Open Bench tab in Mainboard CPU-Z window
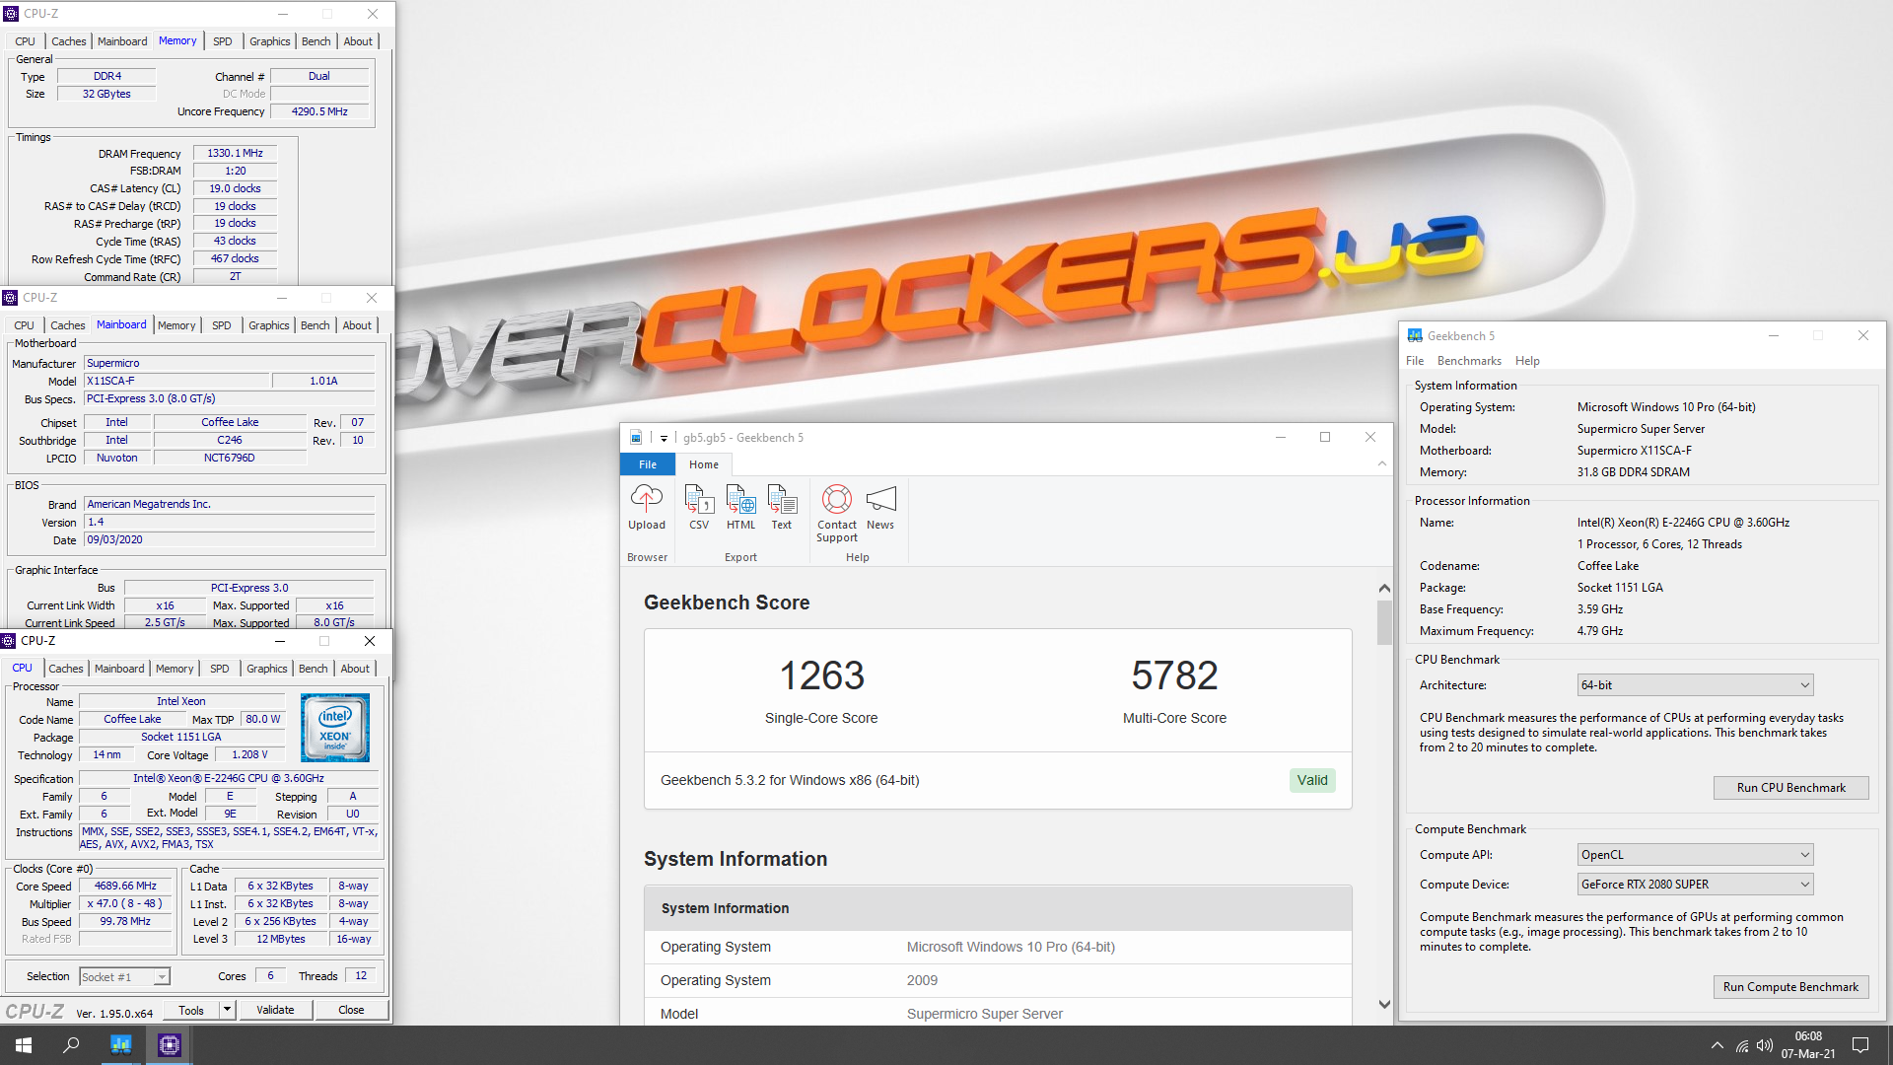Image resolution: width=1893 pixels, height=1065 pixels. (x=315, y=325)
